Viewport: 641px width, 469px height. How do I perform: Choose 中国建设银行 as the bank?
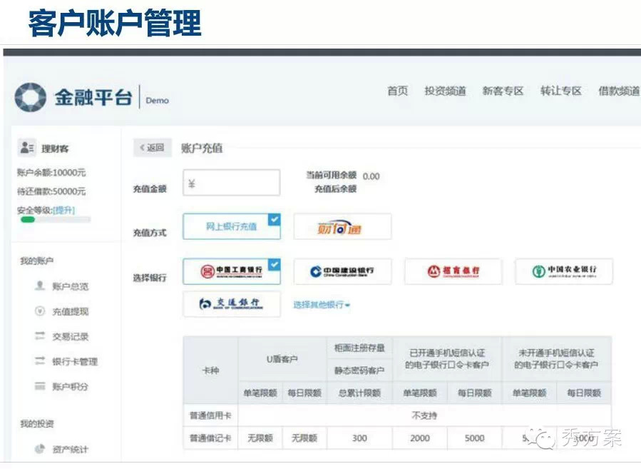[342, 271]
